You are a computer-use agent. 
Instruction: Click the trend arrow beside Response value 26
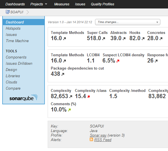pos(156,61)
